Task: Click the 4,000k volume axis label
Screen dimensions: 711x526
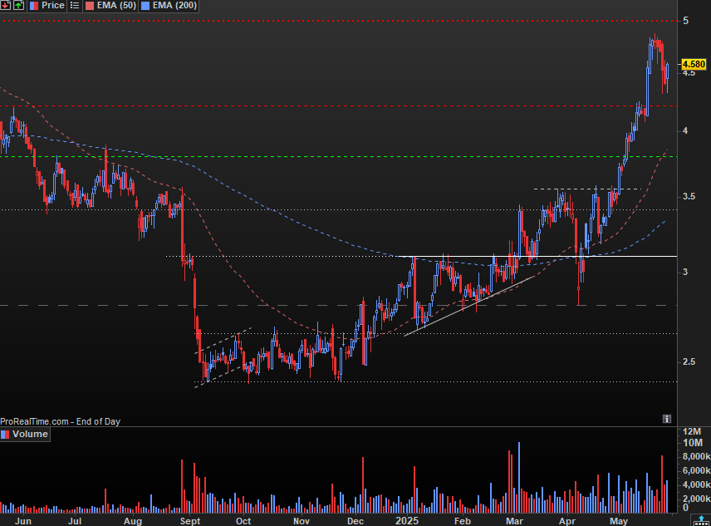Action: point(697,485)
